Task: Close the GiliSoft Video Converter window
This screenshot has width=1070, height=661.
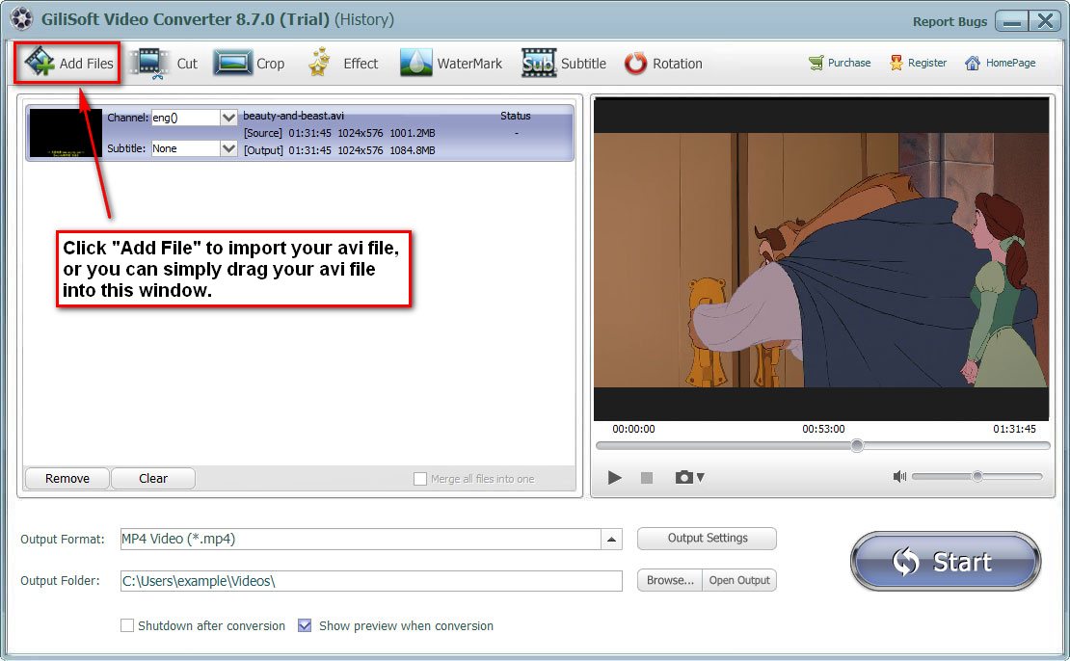Action: (x=1045, y=21)
